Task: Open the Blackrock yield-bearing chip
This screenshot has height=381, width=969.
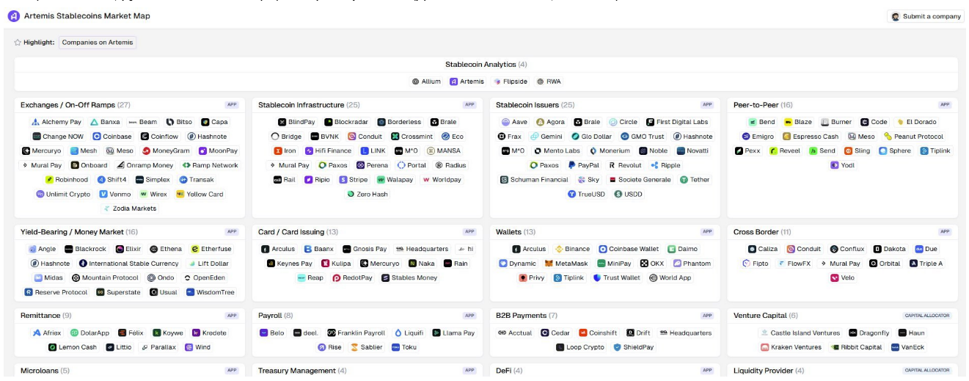Action: point(85,249)
